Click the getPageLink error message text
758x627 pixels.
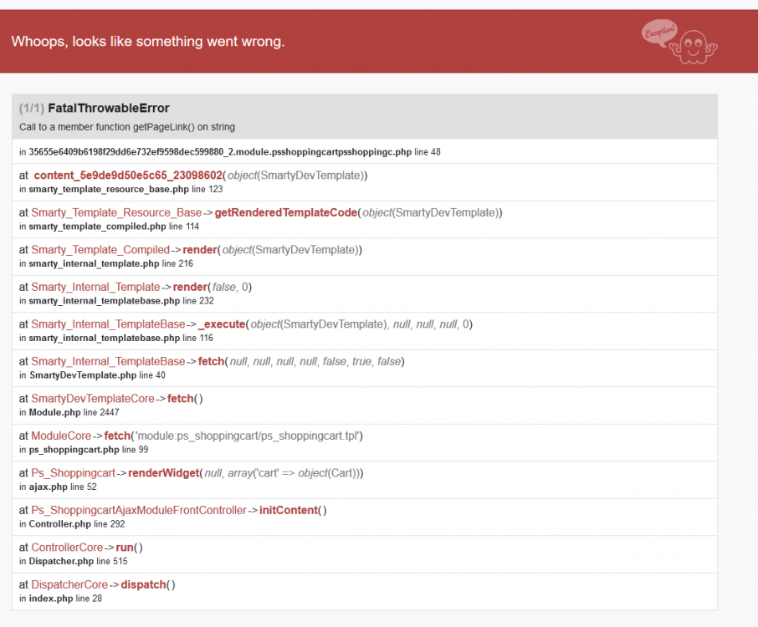coord(127,127)
